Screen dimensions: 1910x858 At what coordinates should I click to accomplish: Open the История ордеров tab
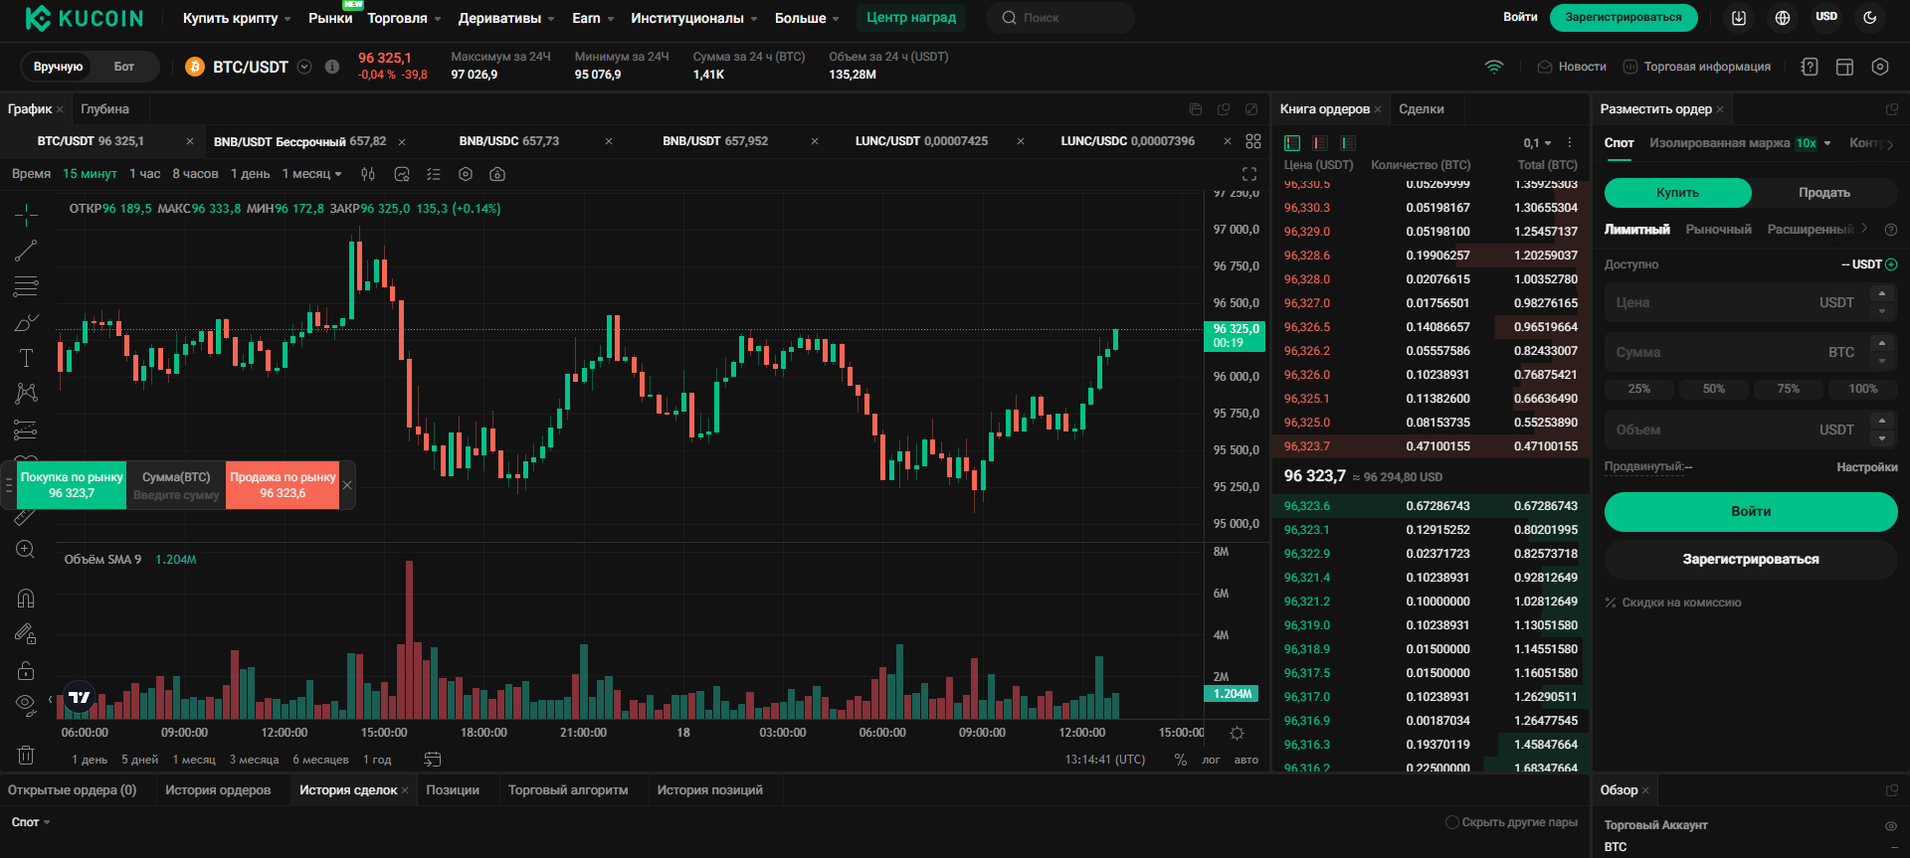click(x=218, y=790)
